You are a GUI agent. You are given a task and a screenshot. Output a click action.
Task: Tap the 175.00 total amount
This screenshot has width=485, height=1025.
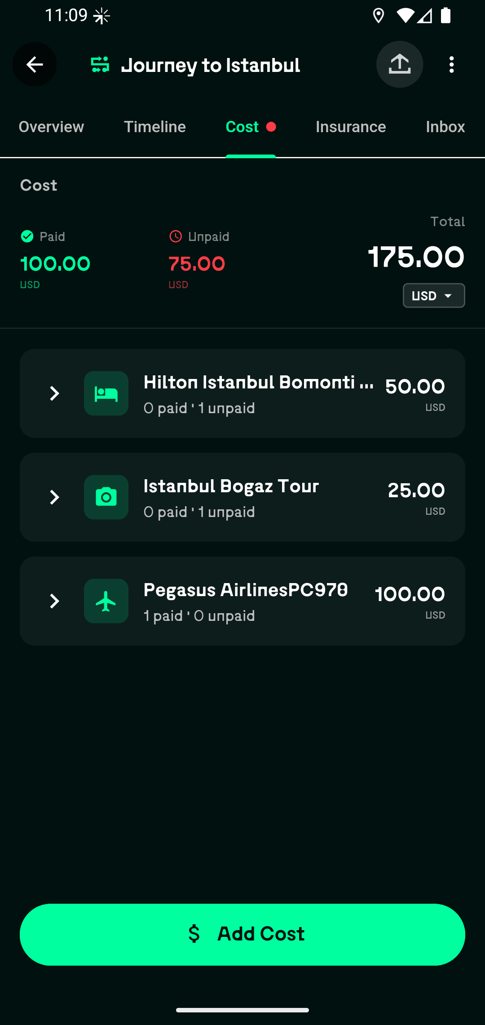[416, 257]
